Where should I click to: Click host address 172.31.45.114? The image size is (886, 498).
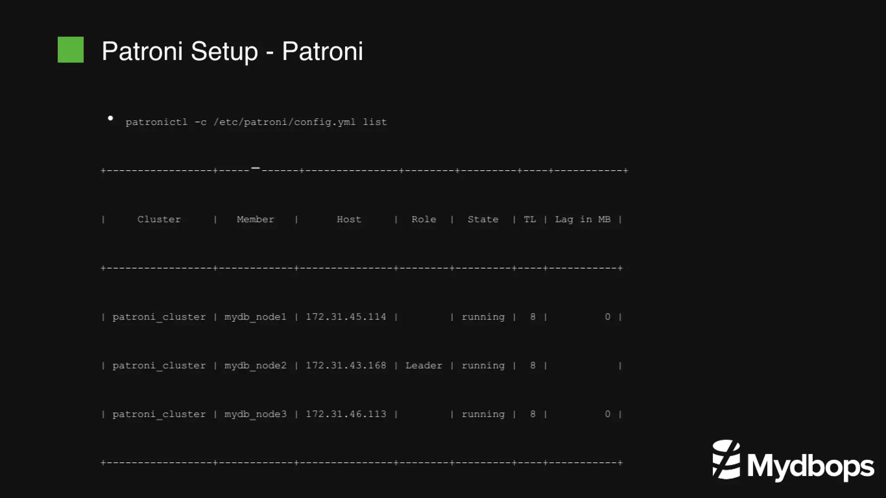click(346, 317)
